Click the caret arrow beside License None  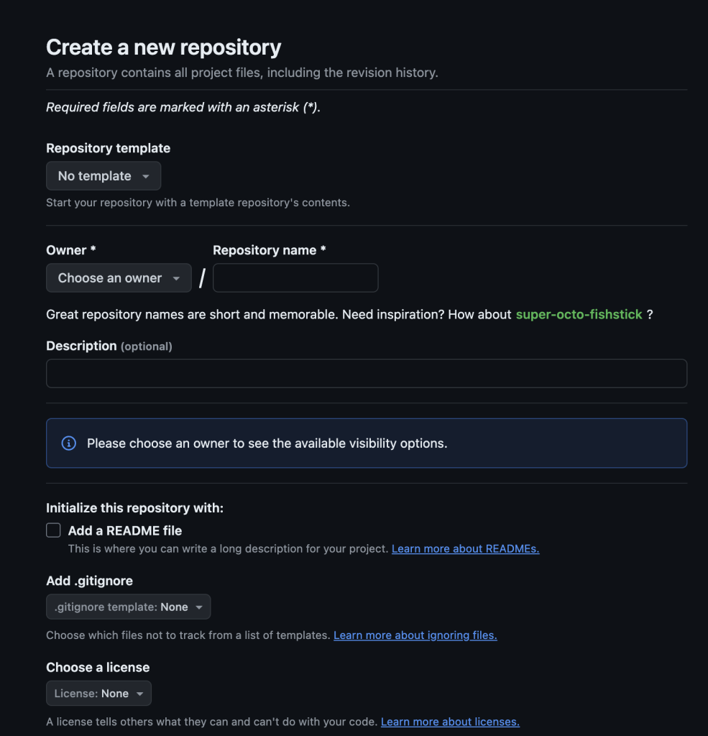coord(139,694)
